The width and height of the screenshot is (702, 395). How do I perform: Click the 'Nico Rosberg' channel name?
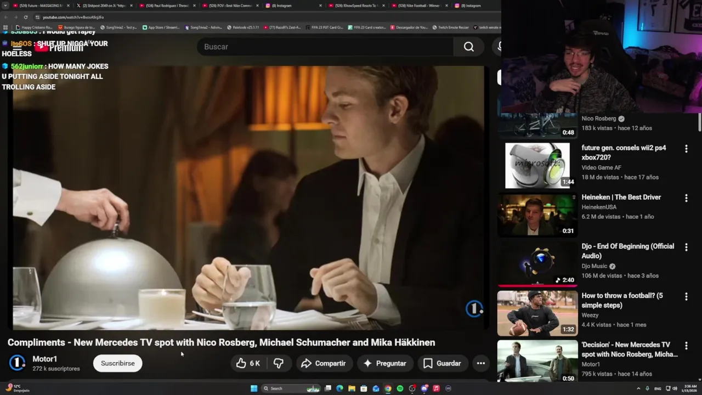[599, 119]
